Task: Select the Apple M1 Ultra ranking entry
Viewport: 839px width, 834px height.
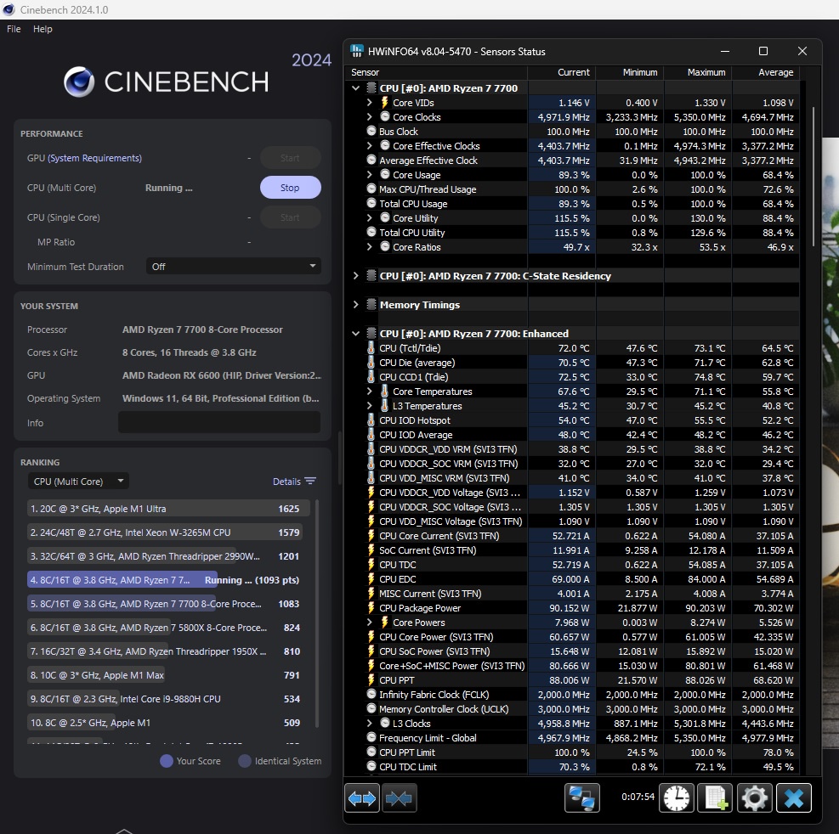Action: [x=168, y=509]
